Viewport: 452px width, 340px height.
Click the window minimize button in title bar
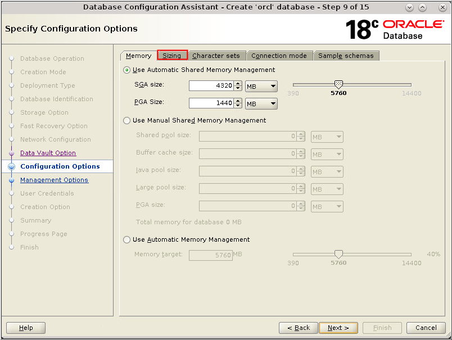(409, 7)
